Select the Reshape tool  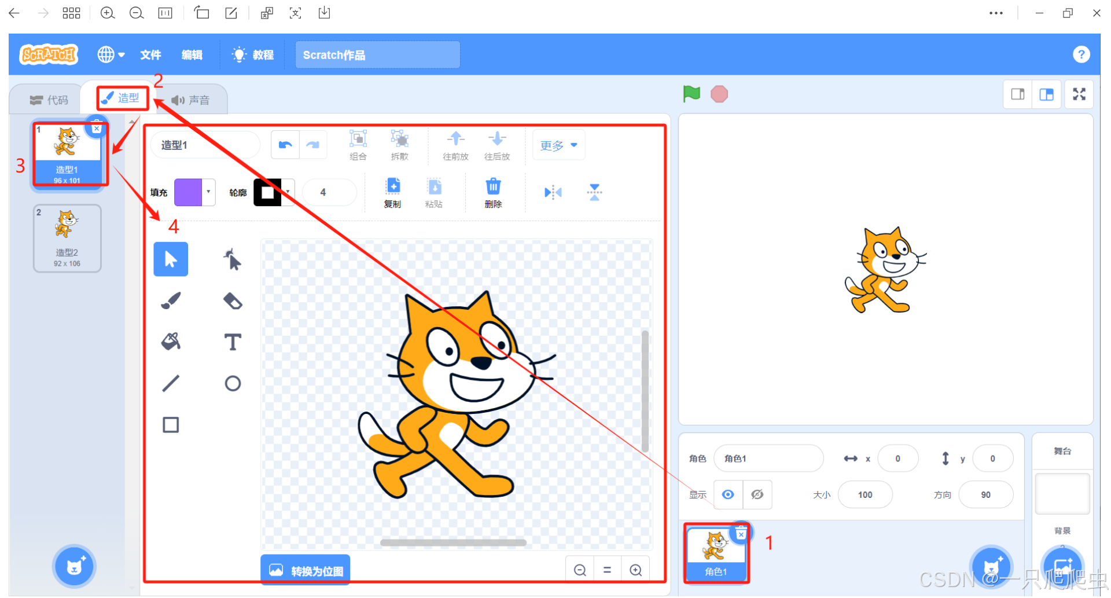click(x=233, y=259)
